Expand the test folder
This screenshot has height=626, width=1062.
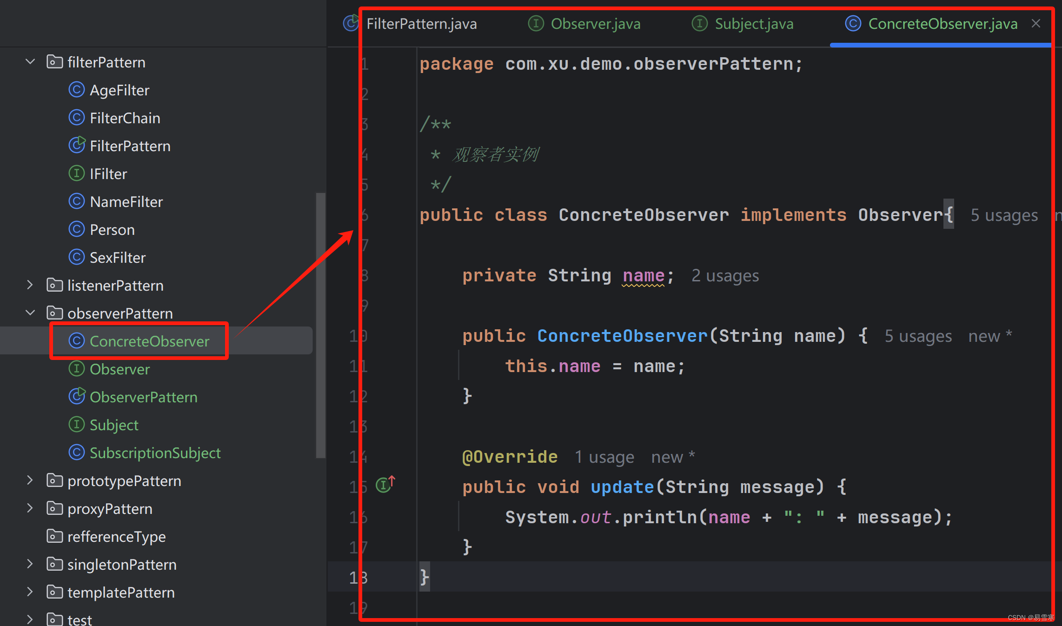pos(30,619)
